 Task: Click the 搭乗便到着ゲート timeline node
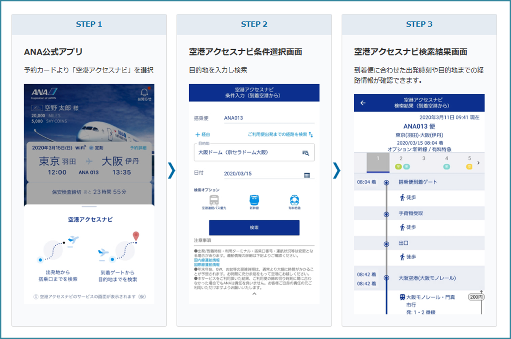click(387, 182)
